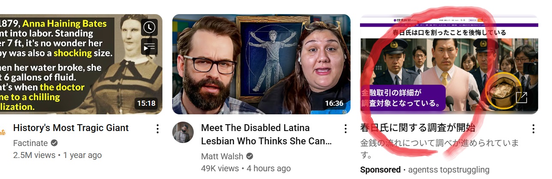Open the sponsored Japanese news ad thumbnail
Image resolution: width=552 pixels, height=179 pixels.
449,64
